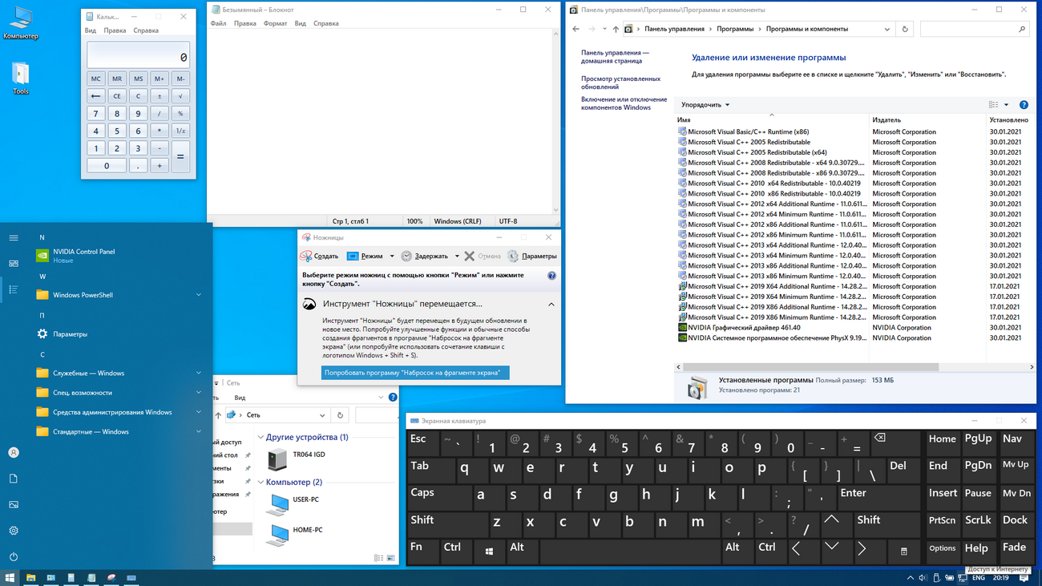This screenshot has height=586, width=1042.
Task: Click the Options key on on-screen keyboard
Action: (x=943, y=550)
